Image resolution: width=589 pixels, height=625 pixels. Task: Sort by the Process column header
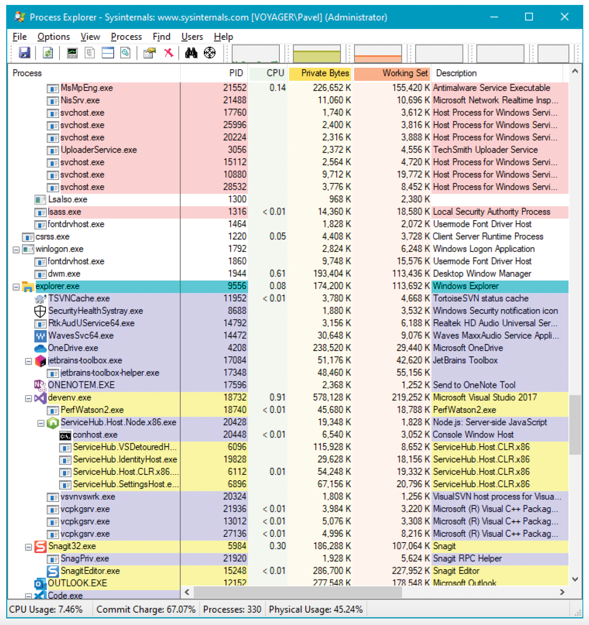tap(94, 73)
